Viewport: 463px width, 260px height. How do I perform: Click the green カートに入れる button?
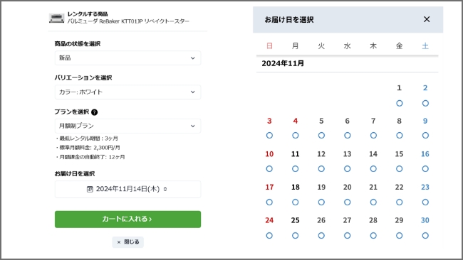(x=128, y=219)
